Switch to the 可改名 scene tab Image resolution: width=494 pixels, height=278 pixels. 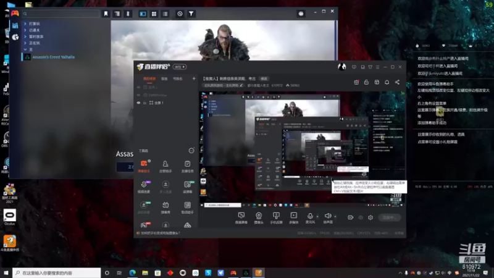pyautogui.click(x=178, y=79)
